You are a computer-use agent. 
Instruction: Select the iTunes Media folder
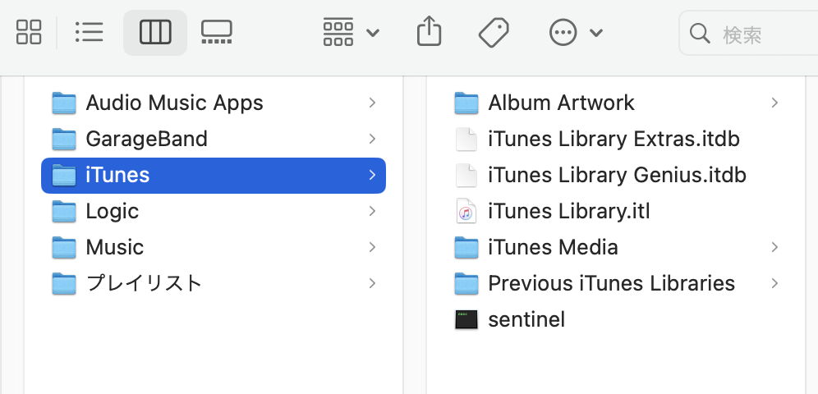tap(553, 247)
